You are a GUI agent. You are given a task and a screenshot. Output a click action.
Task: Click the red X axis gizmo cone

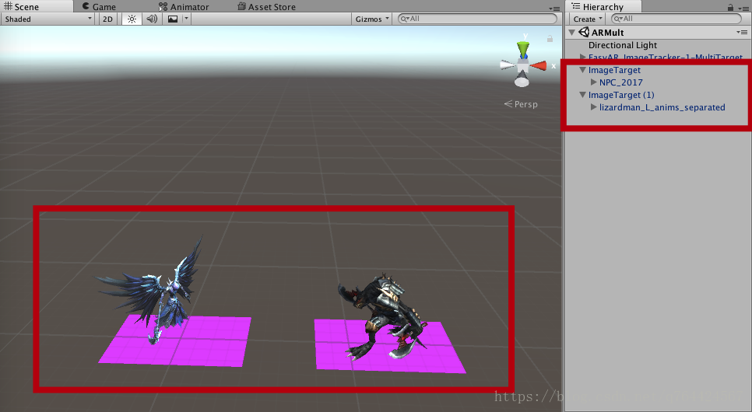pyautogui.click(x=538, y=65)
